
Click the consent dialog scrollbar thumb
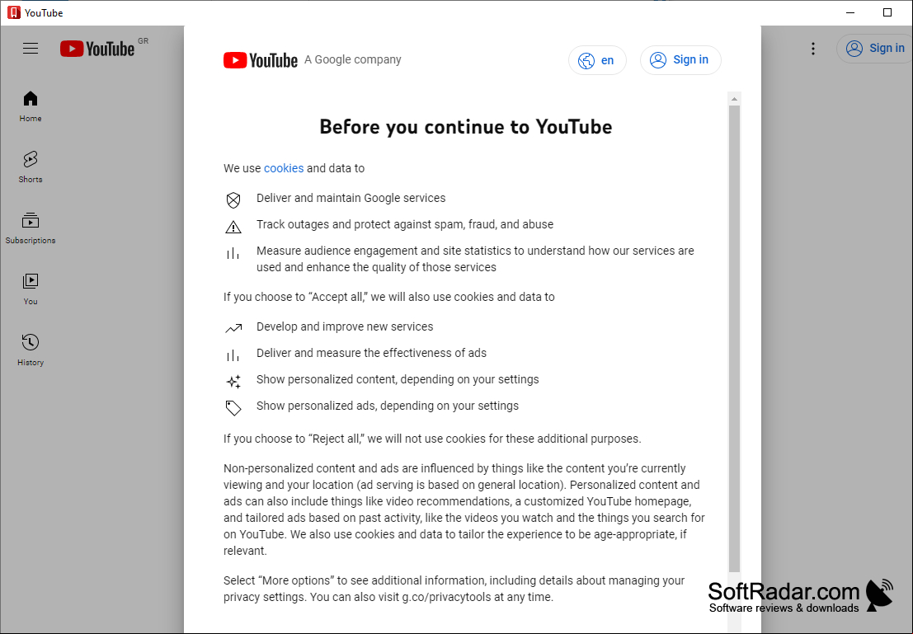point(734,339)
